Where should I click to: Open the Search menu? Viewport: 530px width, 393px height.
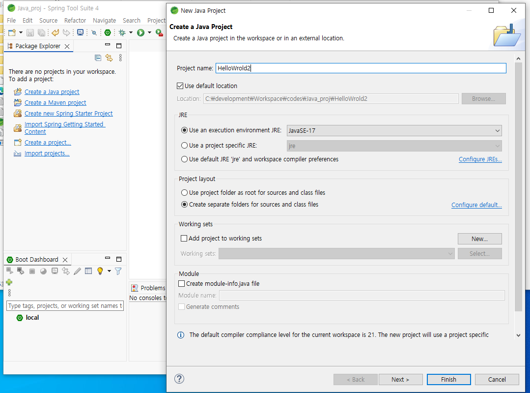point(132,20)
